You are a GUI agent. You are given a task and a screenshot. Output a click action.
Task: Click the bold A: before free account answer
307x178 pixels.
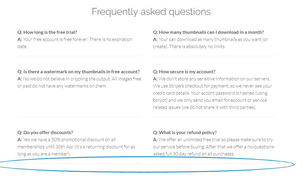click(x=20, y=39)
